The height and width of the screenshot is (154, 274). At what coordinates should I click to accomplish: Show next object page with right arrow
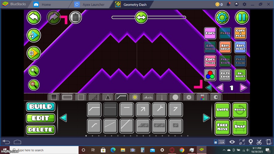(207, 118)
